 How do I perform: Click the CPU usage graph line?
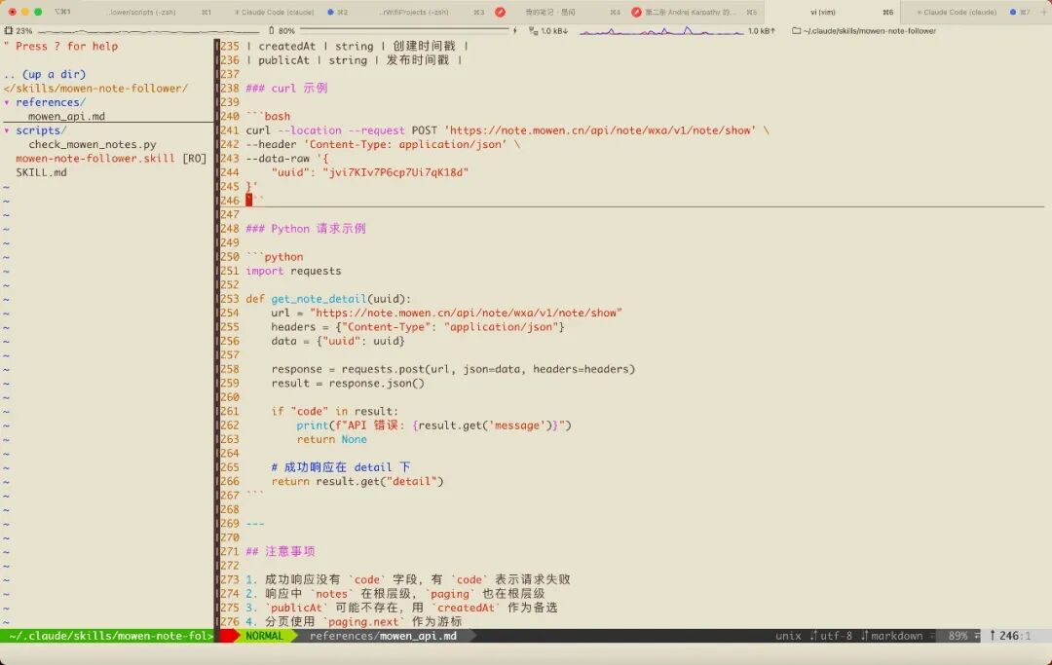(149, 31)
